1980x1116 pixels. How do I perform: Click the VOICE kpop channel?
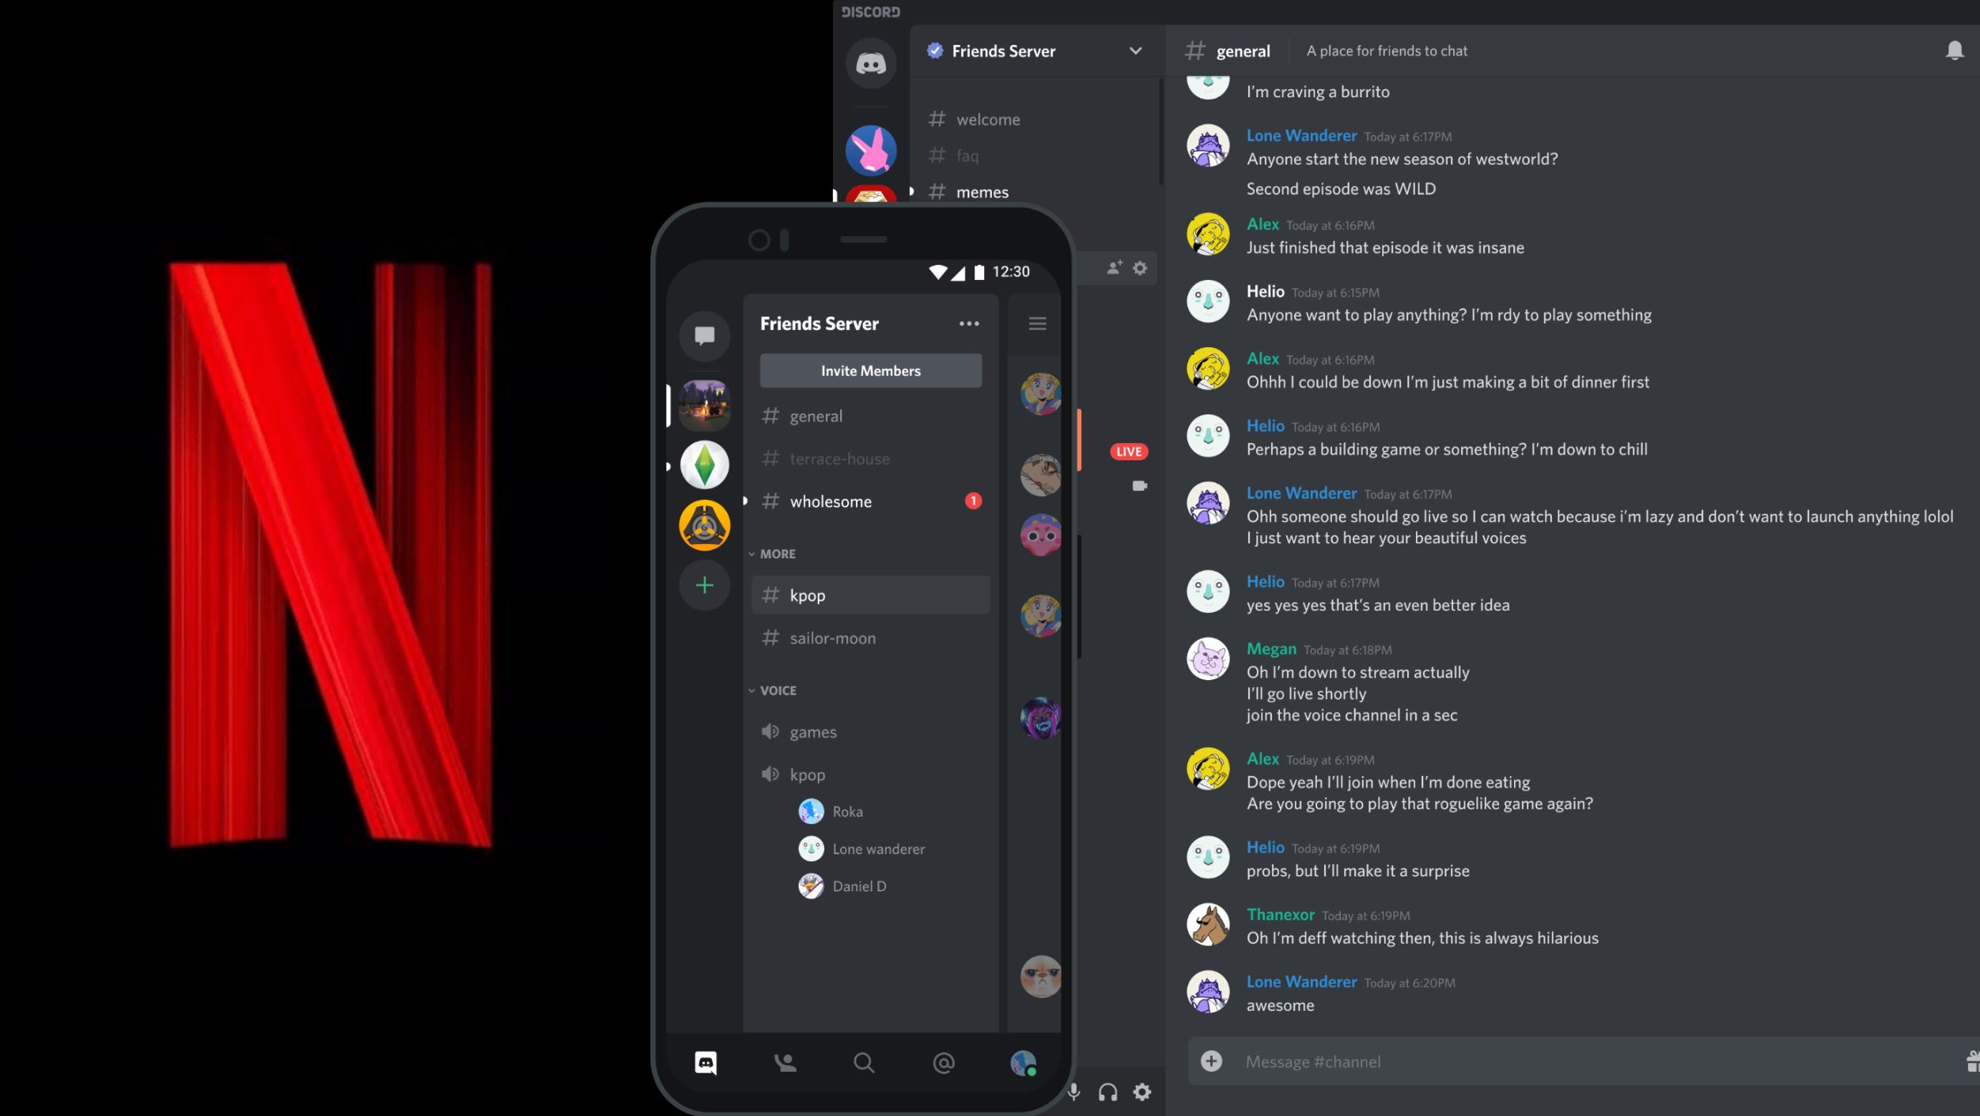pyautogui.click(x=808, y=775)
